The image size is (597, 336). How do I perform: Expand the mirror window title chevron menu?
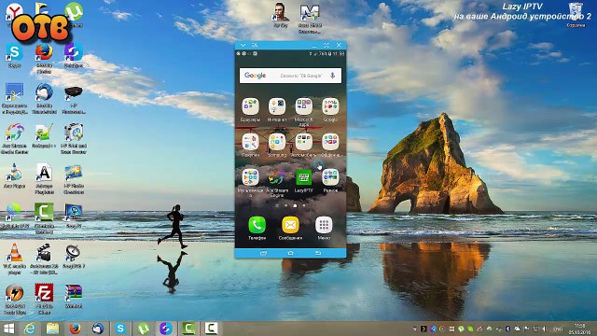[243, 46]
